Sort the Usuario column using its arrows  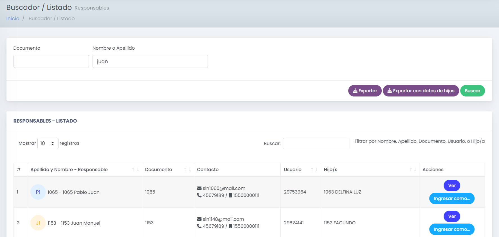(x=314, y=170)
